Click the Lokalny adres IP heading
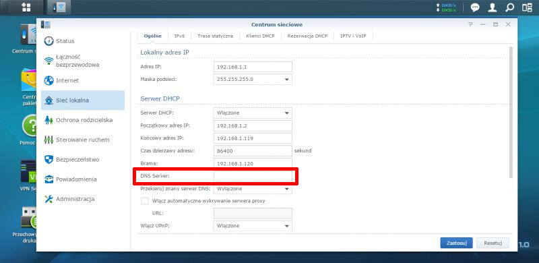Viewport: 539px width, 263px height. (x=164, y=53)
